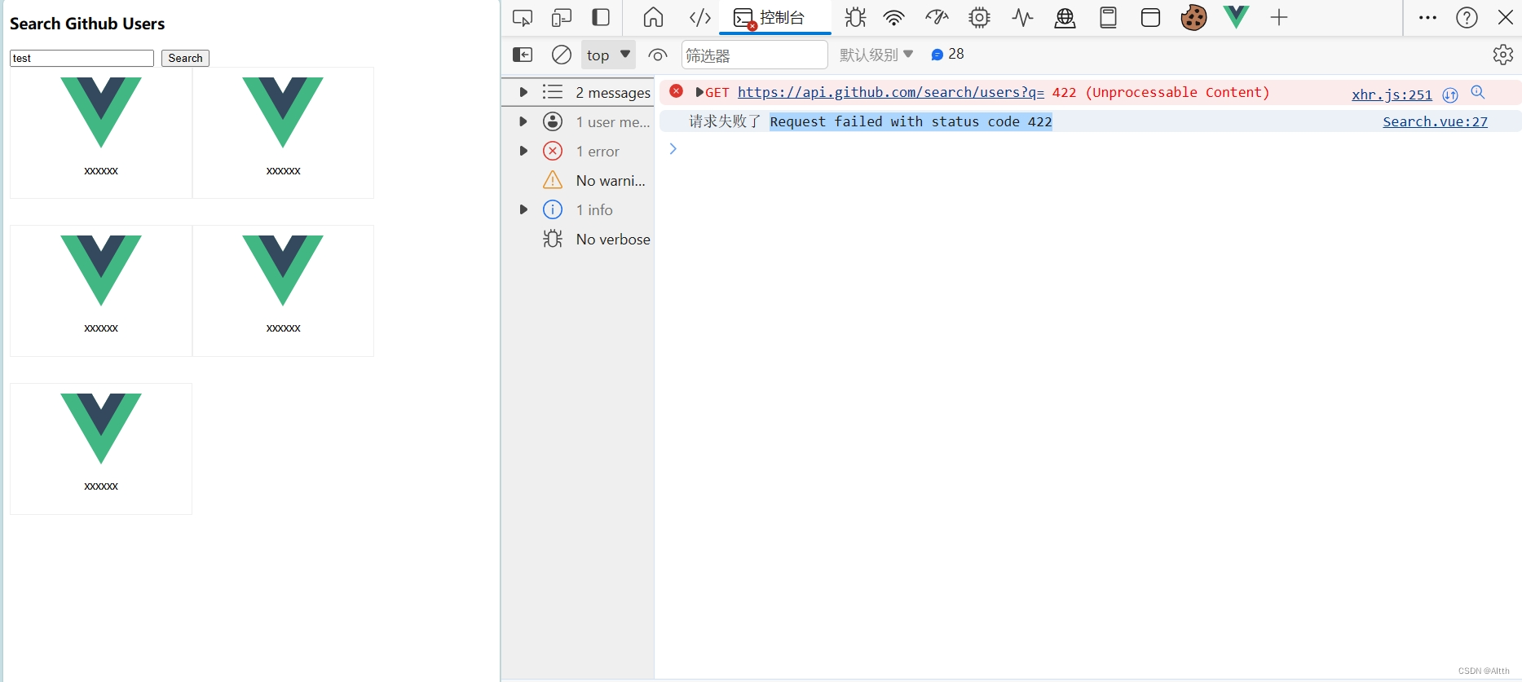Click the 28 issues counter
This screenshot has width=1522, height=682.
[947, 54]
